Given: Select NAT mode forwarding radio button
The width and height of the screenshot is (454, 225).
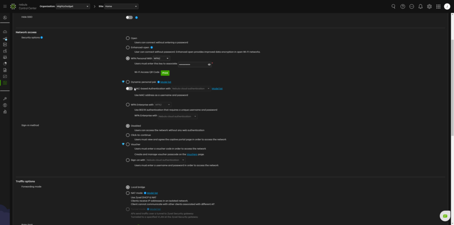Looking at the screenshot, I should click(x=128, y=193).
